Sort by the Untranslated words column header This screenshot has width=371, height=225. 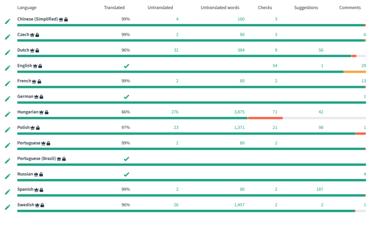[x=220, y=8]
